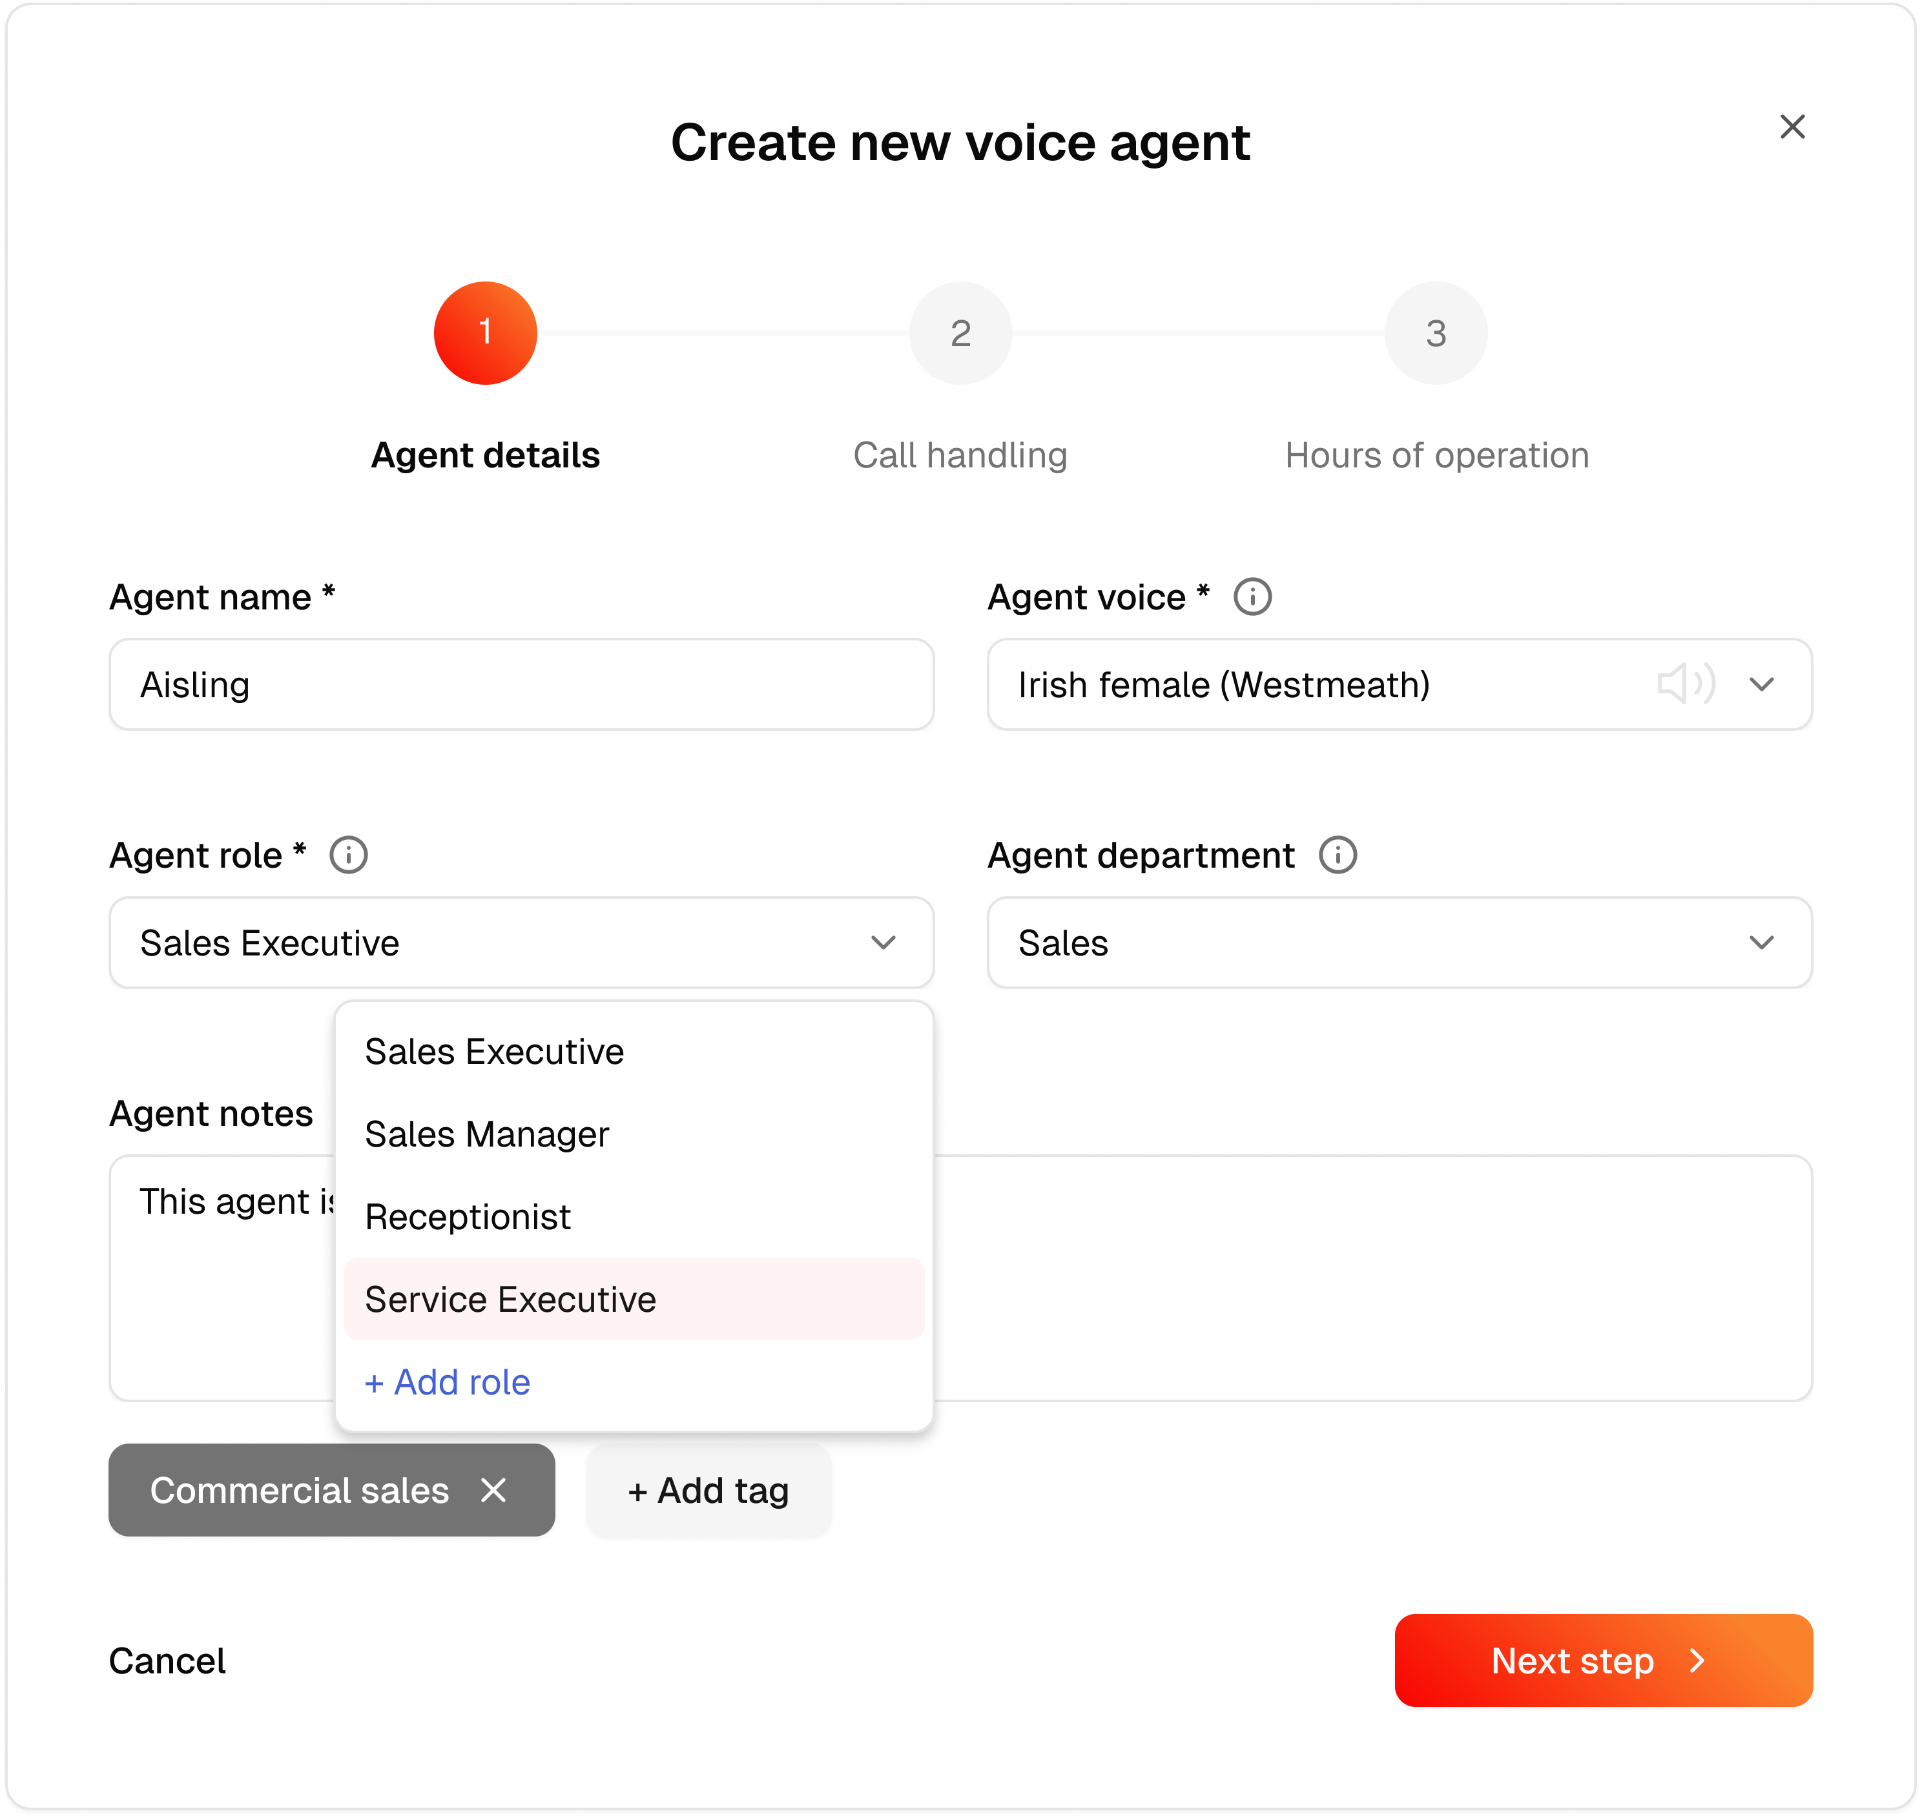1922x1818 pixels.
Task: Click the Add tag button
Action: point(708,1491)
